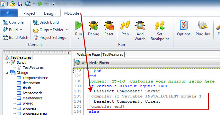Collapse the Dialogs tree node

(7, 73)
